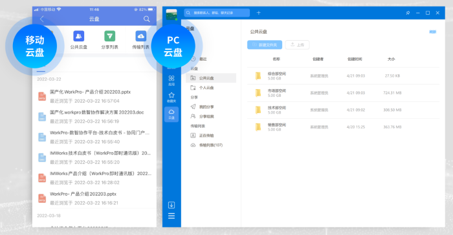The height and width of the screenshot is (235, 453).
Task: Focus the search contacts input field
Action: (217, 13)
